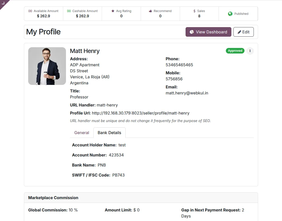The height and width of the screenshot is (221, 282).
Task: Click the Available Amount money icon
Action: coord(30,11)
